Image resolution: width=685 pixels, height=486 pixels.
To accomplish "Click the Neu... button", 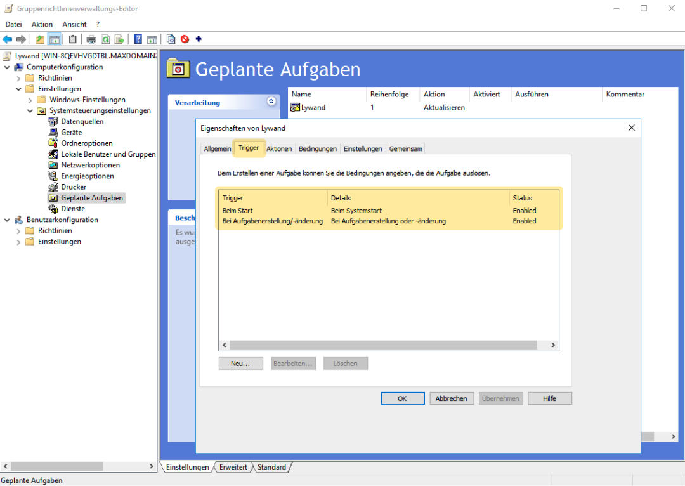I will click(241, 364).
